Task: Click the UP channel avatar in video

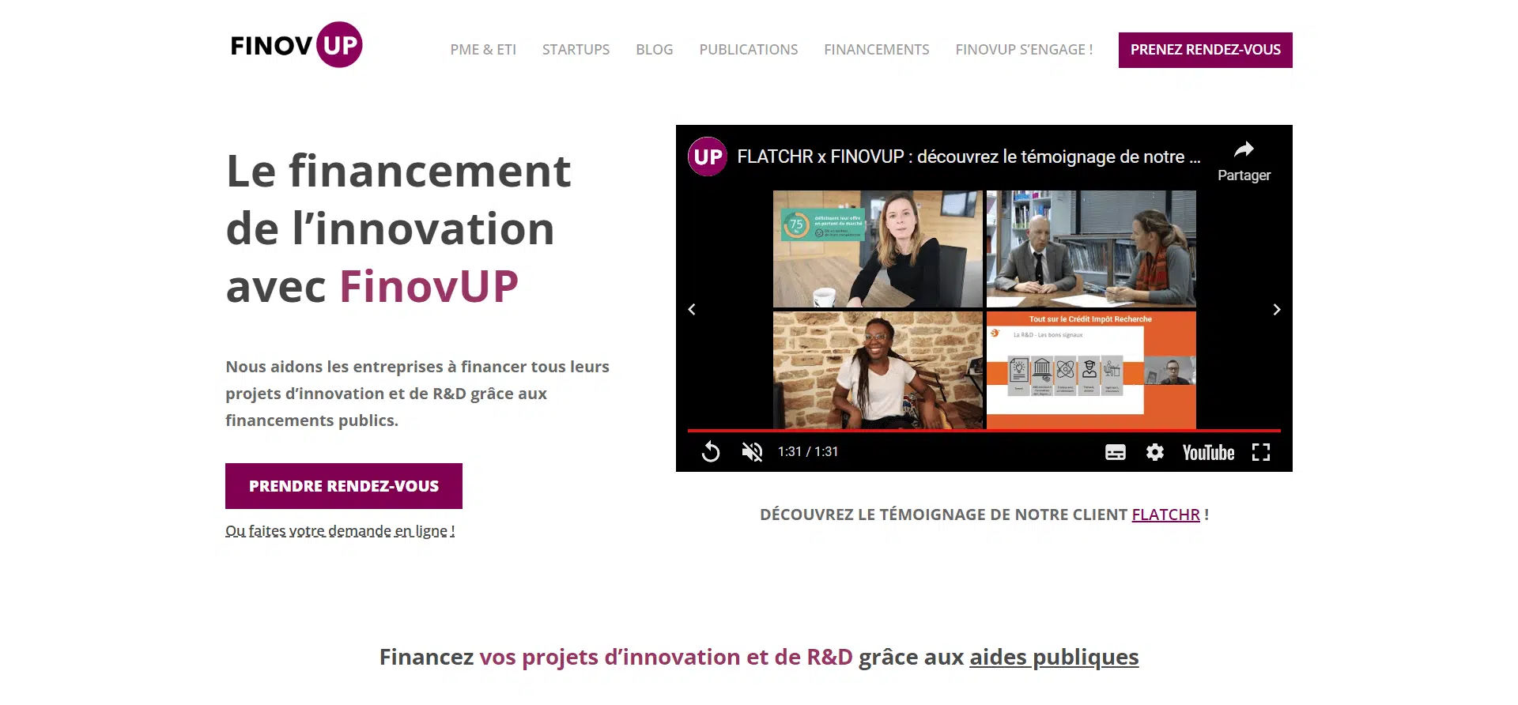Action: click(x=708, y=156)
